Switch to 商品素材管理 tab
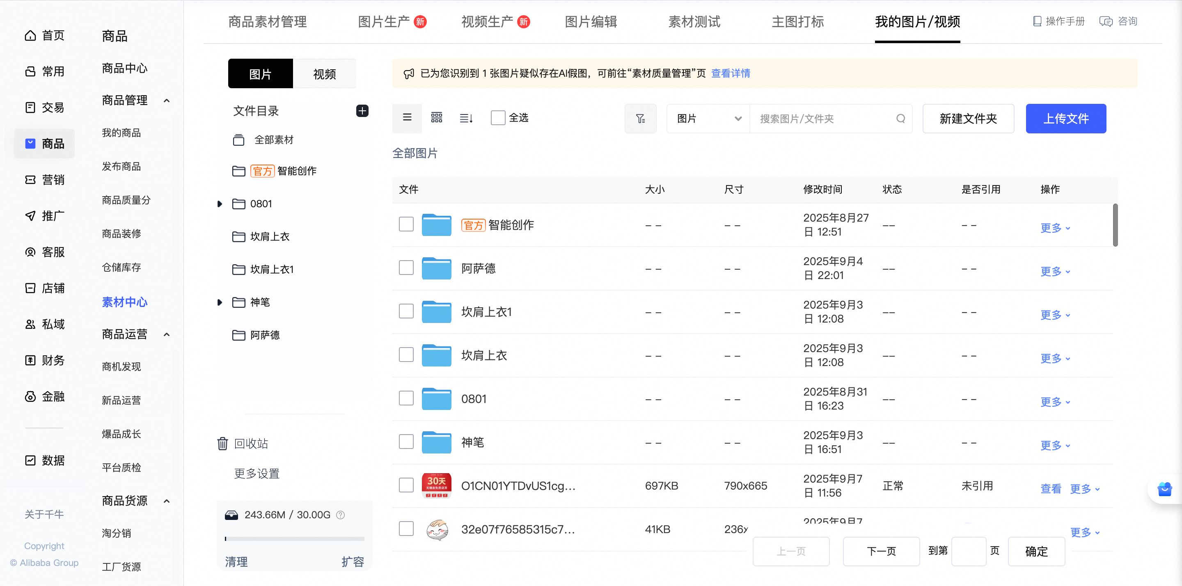The width and height of the screenshot is (1182, 586). point(268,22)
